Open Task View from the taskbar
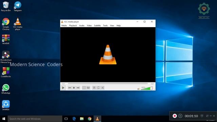This screenshot has width=217, height=122. click(66, 119)
